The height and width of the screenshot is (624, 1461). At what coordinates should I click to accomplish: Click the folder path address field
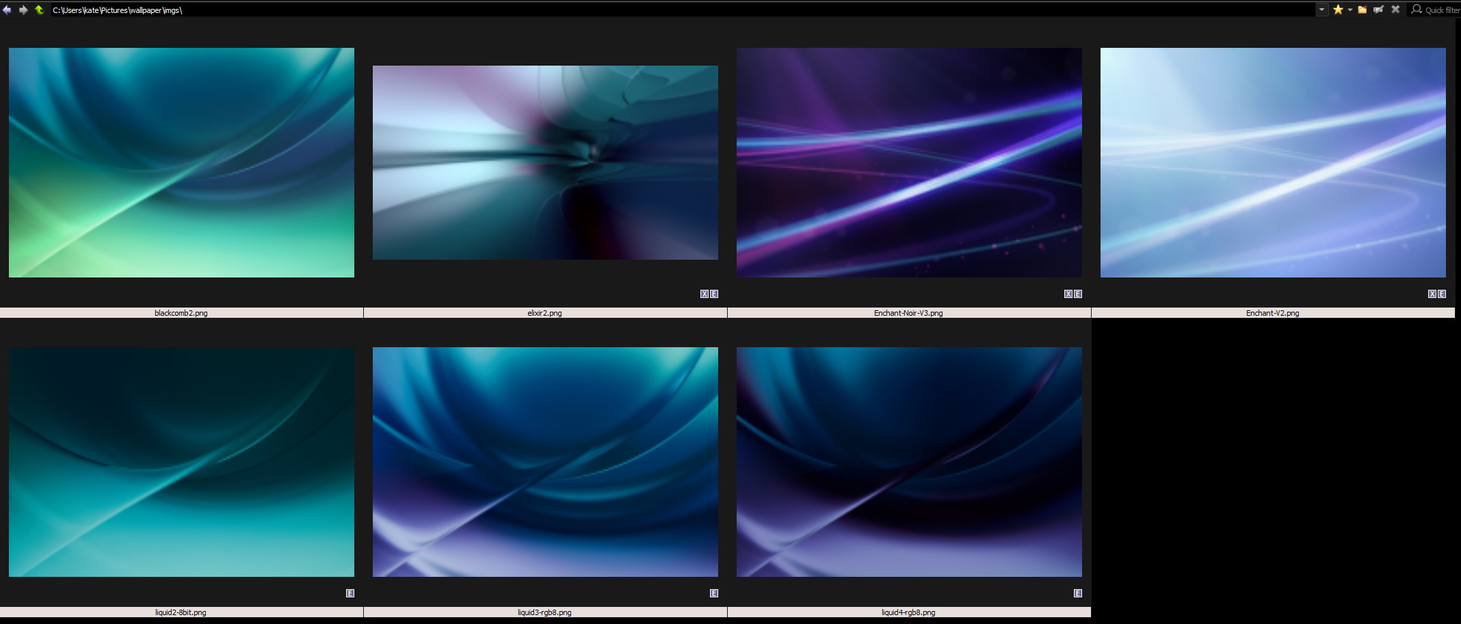pos(683,10)
